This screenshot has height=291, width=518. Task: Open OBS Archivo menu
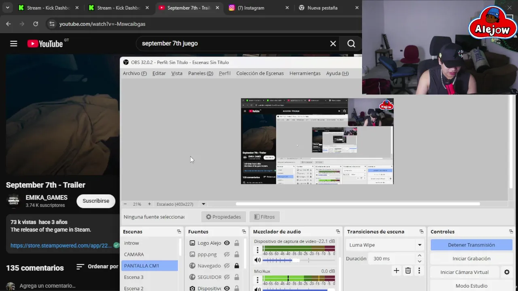point(135,73)
